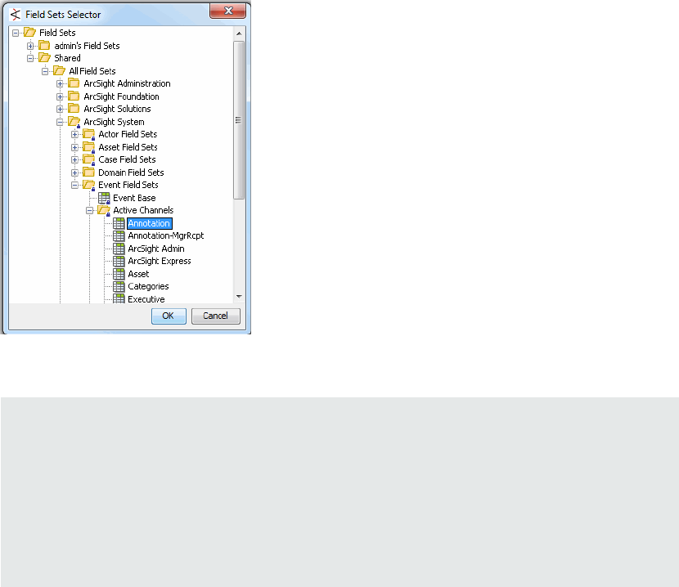The image size is (679, 587).
Task: Click the Annotation-MgrRcpt grid icon
Action: click(x=119, y=236)
